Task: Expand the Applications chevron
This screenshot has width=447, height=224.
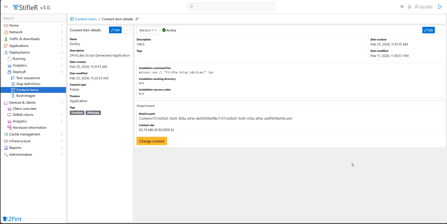Action: coord(62,46)
